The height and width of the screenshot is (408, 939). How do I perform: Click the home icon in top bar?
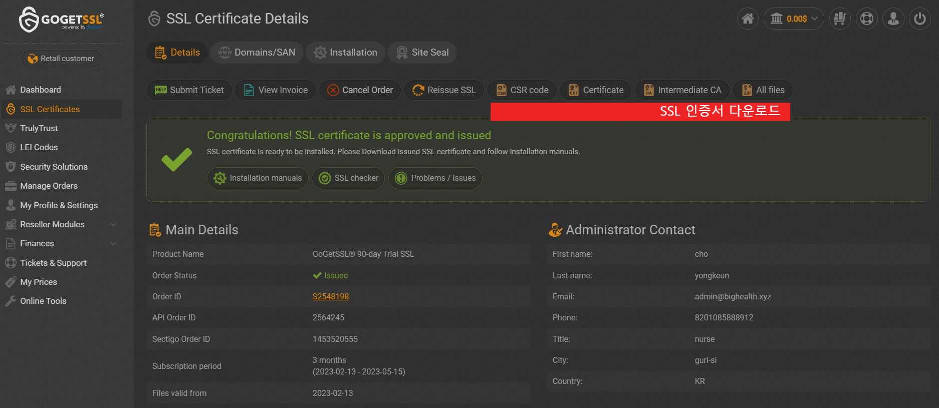(x=748, y=19)
